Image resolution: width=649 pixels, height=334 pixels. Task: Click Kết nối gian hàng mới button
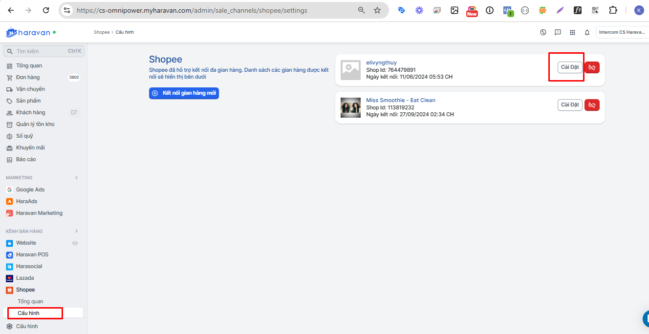(184, 93)
